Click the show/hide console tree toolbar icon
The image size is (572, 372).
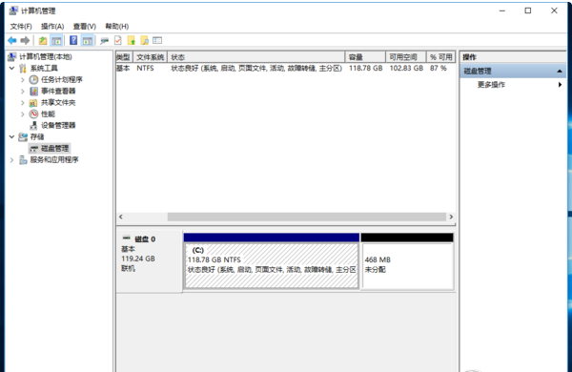56,40
